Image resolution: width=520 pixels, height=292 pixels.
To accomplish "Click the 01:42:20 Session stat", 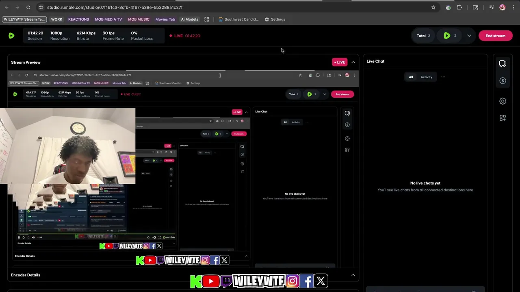I will [35, 36].
